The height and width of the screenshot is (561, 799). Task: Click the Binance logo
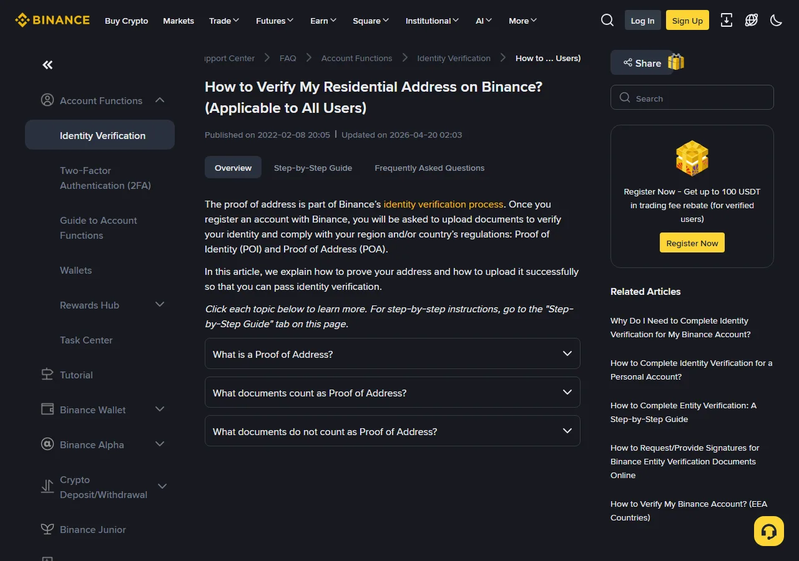coord(52,20)
